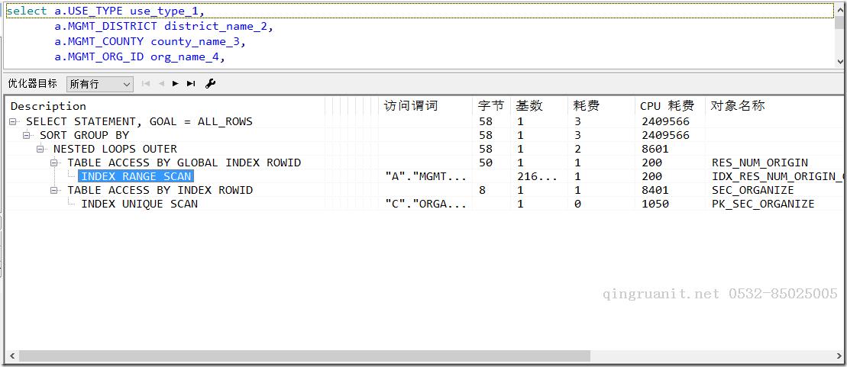Select SELECT STATEMENT, GOAL = ALL_ROWS row
Screen dimensions: 847x367
tap(139, 121)
